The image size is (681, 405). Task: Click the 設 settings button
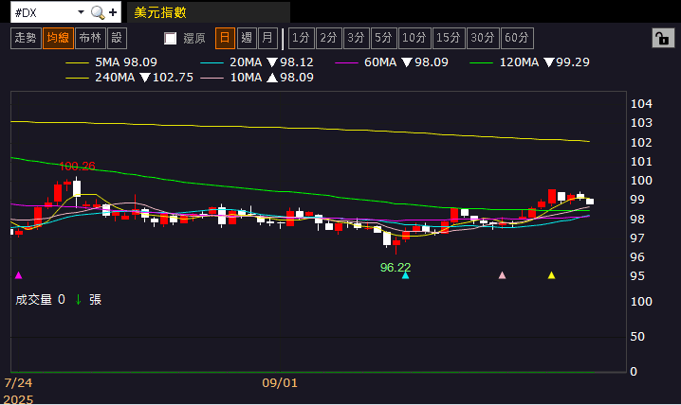(x=117, y=38)
